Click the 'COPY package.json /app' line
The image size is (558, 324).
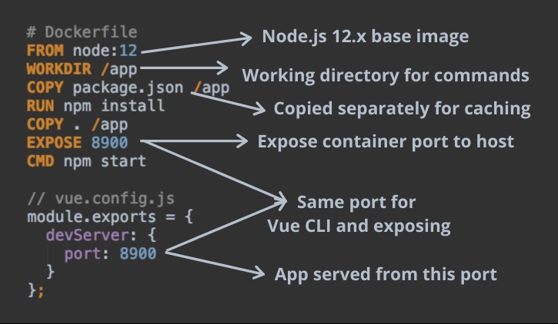click(128, 88)
